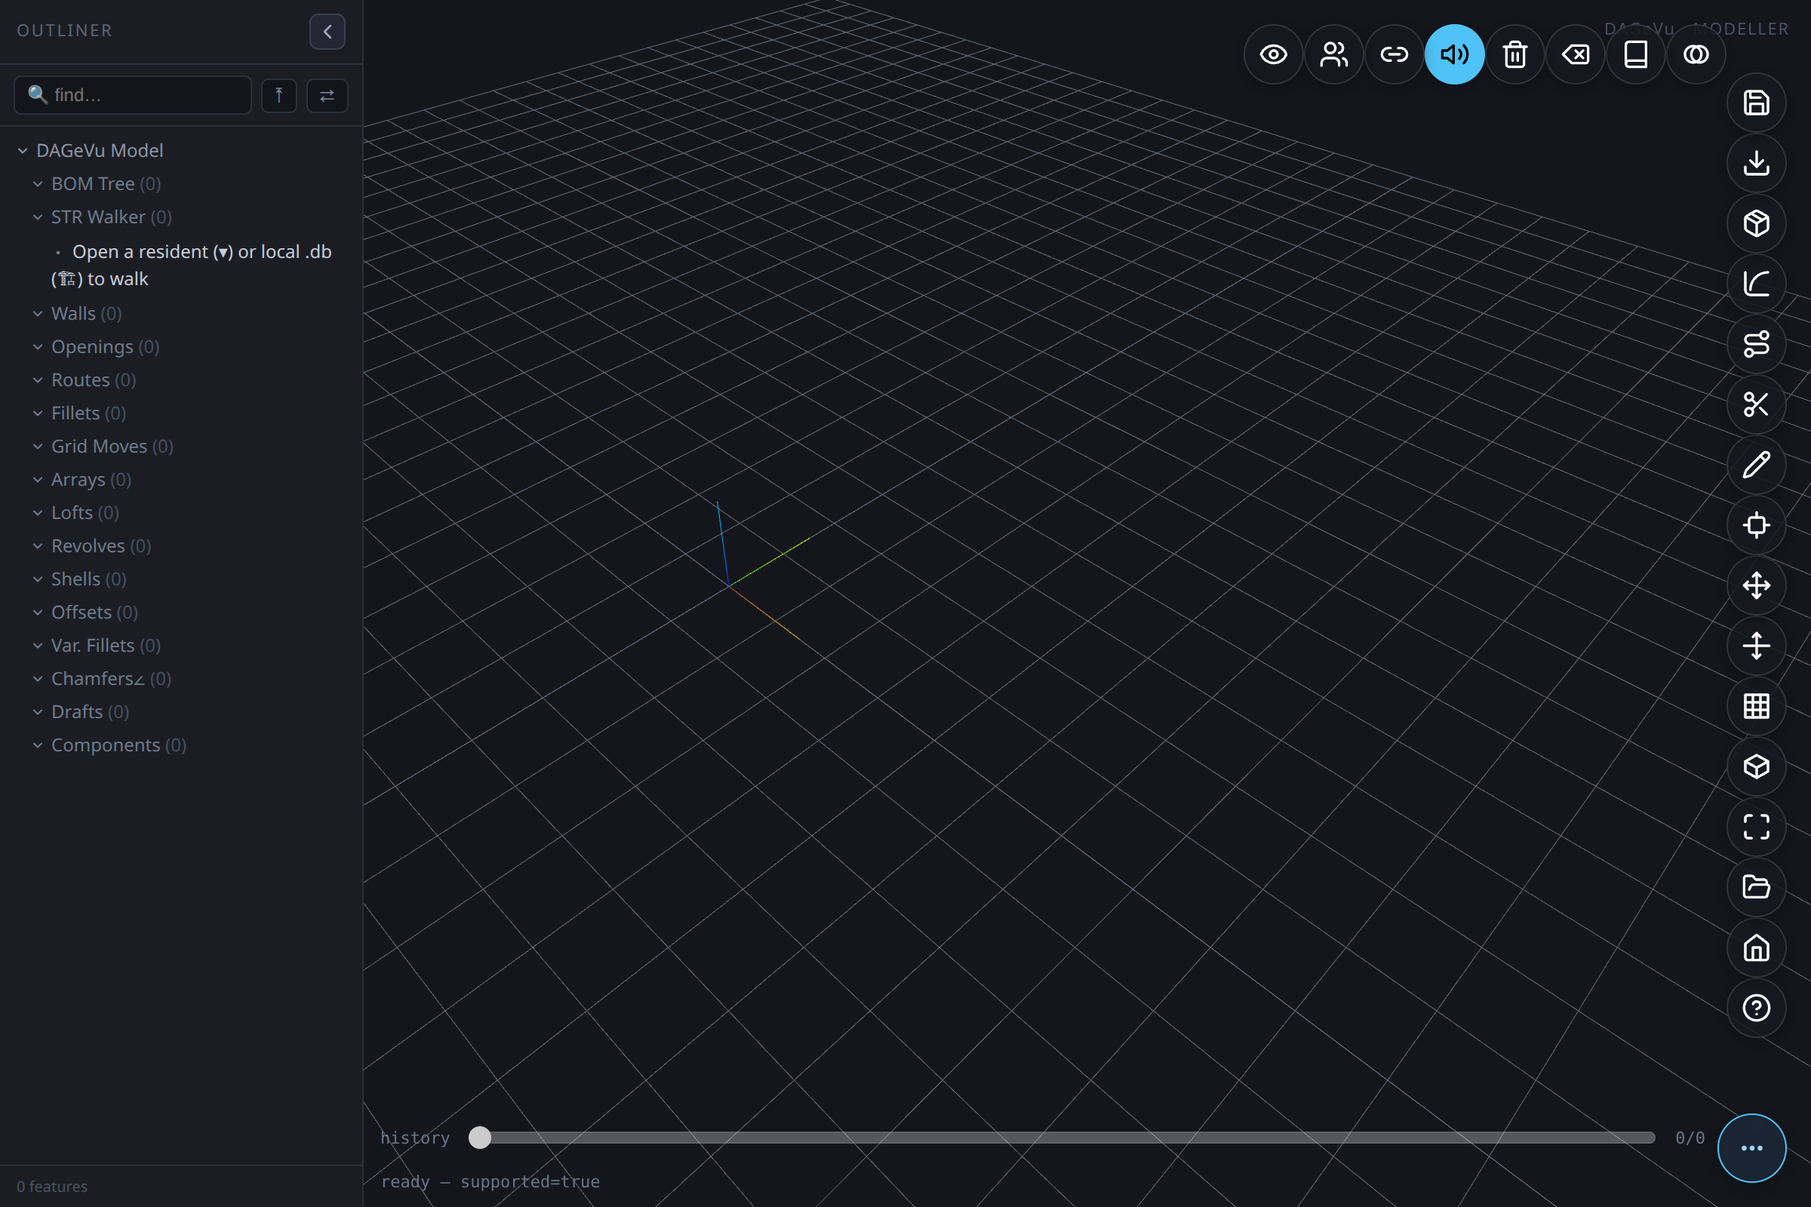This screenshot has height=1207, width=1811.
Task: Select the vertical move arrows icon
Action: point(1757,646)
